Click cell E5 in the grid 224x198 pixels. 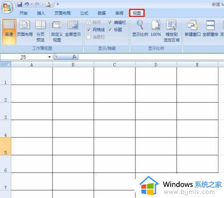tap(198, 146)
